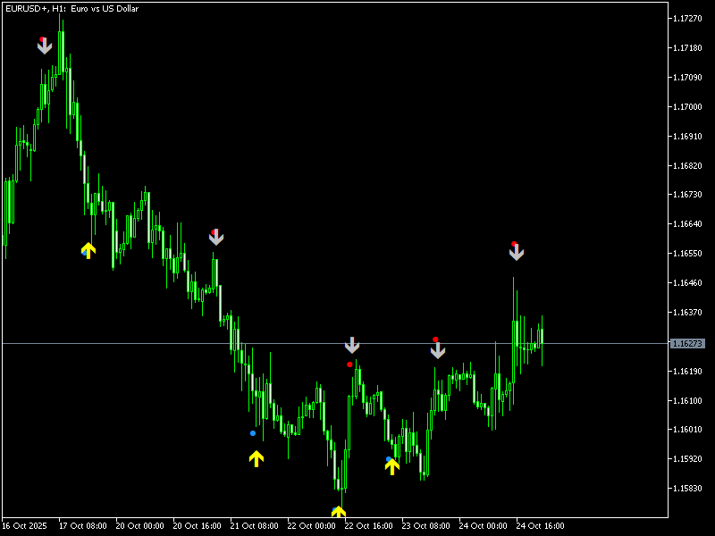Click the 1.15920 price scale label
Image resolution: width=715 pixels, height=536 pixels.
pyautogui.click(x=687, y=459)
